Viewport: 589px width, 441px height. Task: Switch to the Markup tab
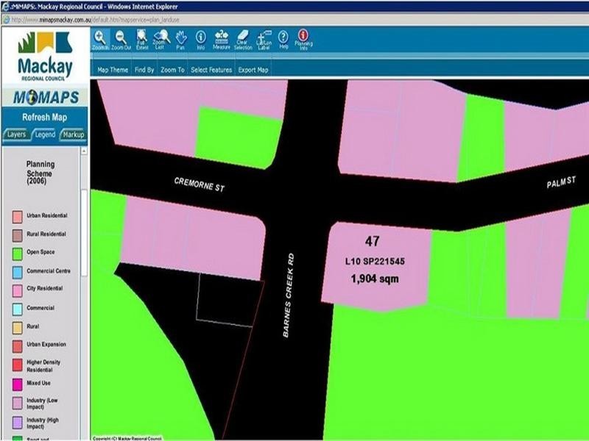[x=73, y=135]
